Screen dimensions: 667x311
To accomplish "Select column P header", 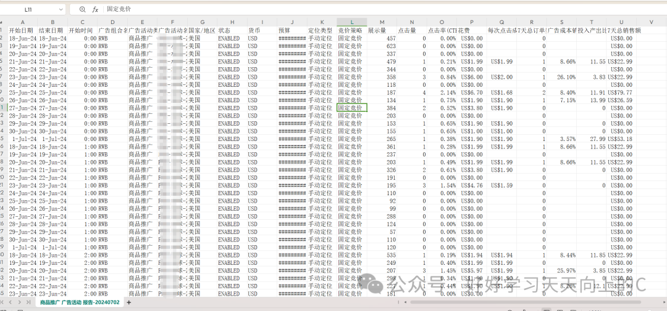I will tap(472, 22).
